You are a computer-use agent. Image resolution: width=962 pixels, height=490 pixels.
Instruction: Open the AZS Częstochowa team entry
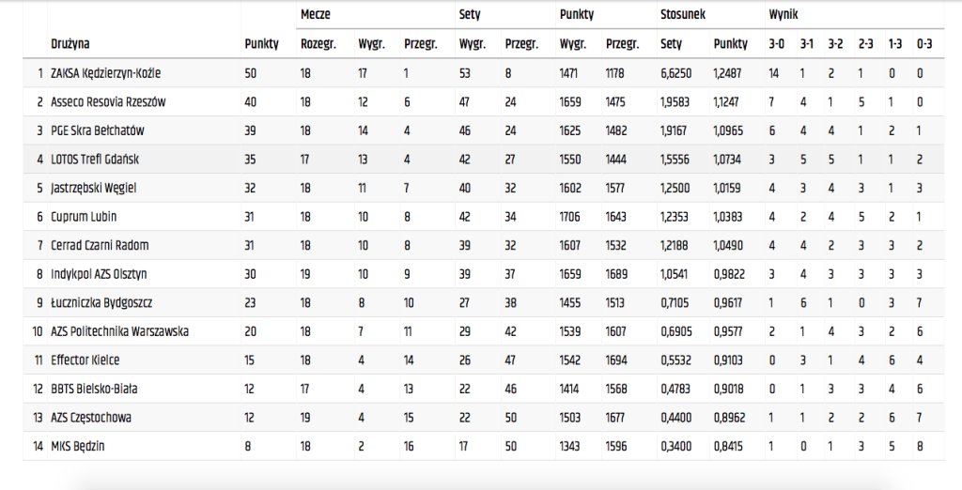(90, 418)
